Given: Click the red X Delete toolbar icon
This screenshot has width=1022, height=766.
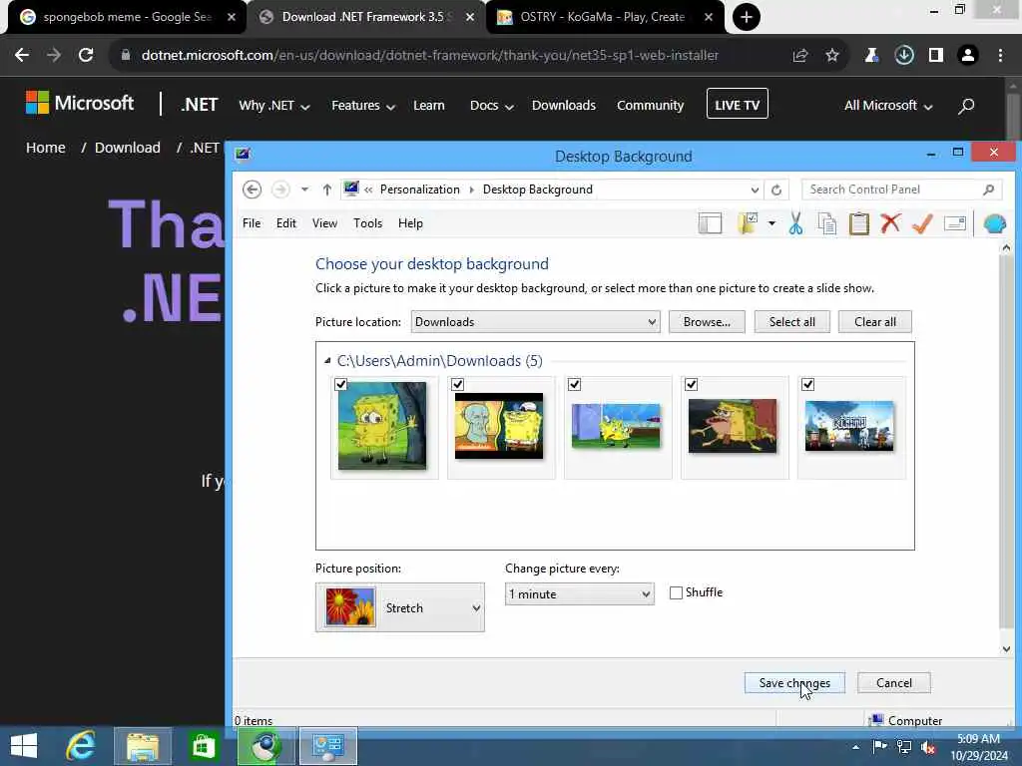Looking at the screenshot, I should point(890,223).
